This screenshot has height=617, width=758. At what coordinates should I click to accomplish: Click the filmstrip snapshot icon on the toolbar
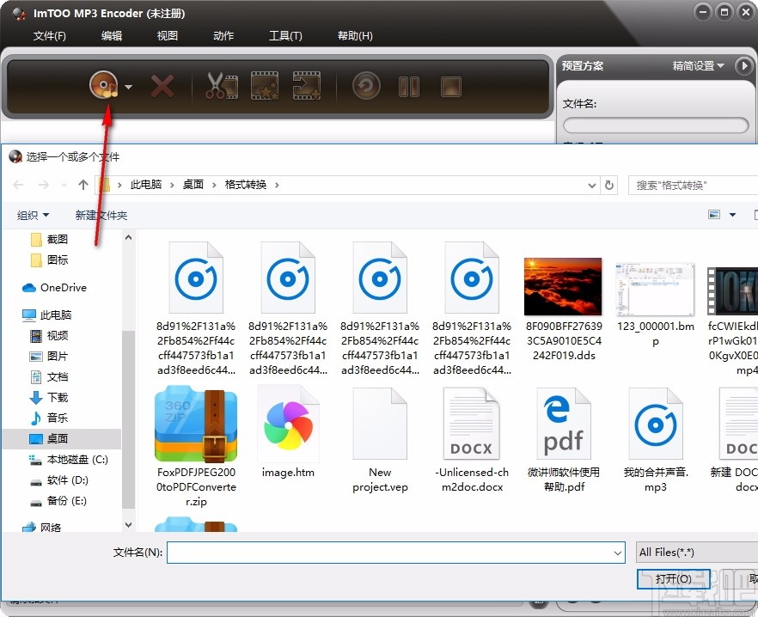264,86
